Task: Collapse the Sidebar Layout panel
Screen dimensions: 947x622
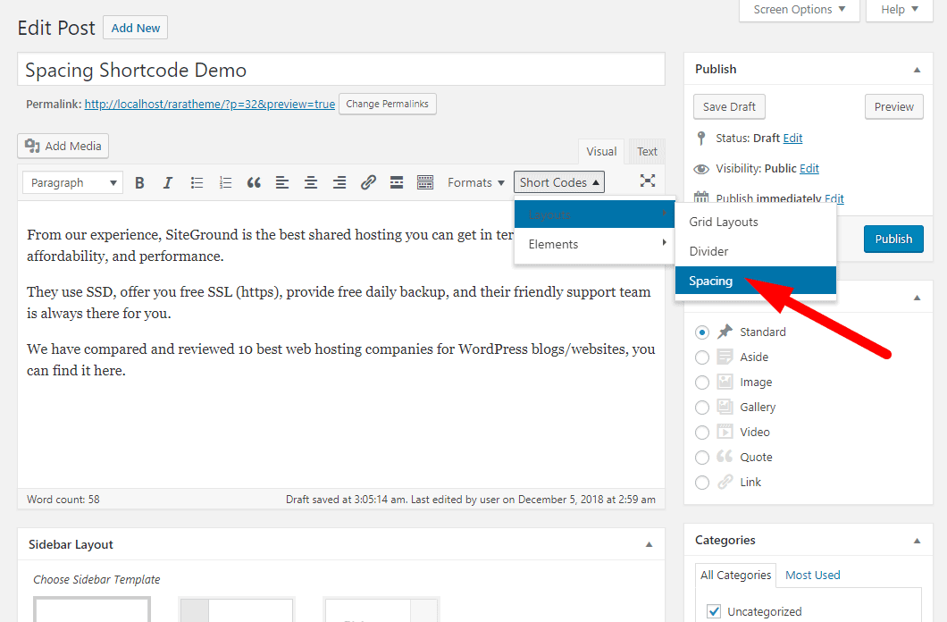Action: click(649, 544)
